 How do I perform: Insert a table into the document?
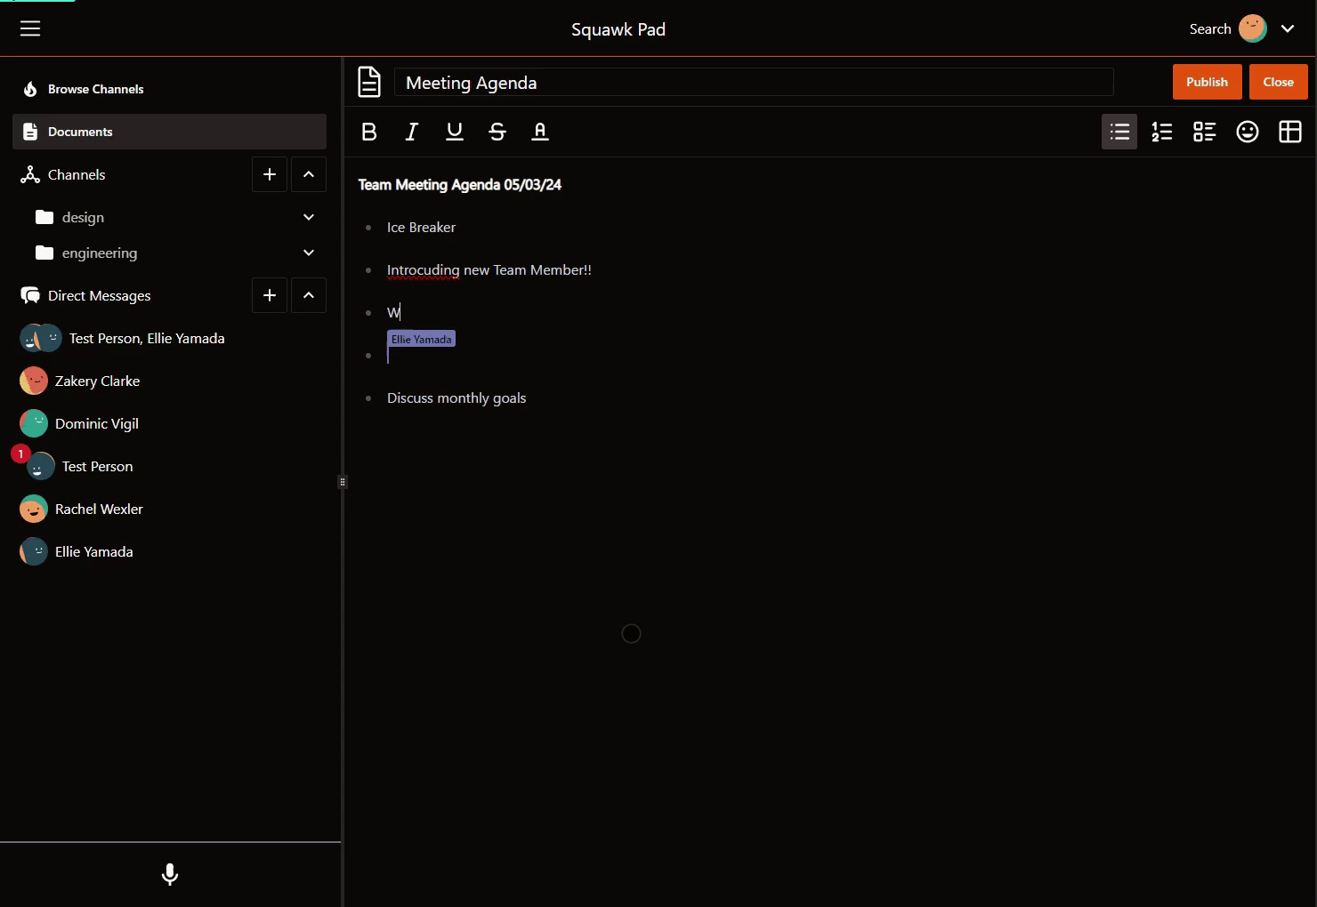pyautogui.click(x=1289, y=132)
